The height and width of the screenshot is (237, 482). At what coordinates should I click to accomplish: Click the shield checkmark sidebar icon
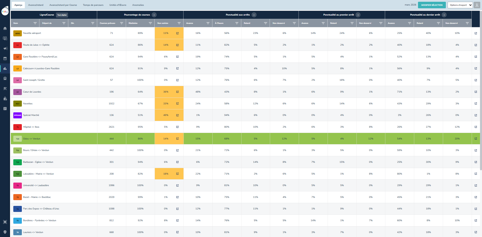point(5,232)
